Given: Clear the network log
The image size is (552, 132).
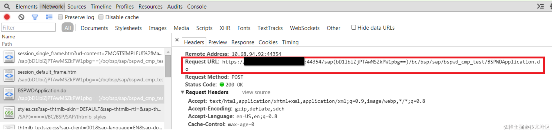Looking at the screenshot, I should 21,17.
